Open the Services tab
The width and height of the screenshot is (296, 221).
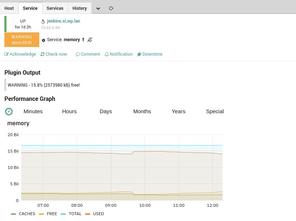55,8
